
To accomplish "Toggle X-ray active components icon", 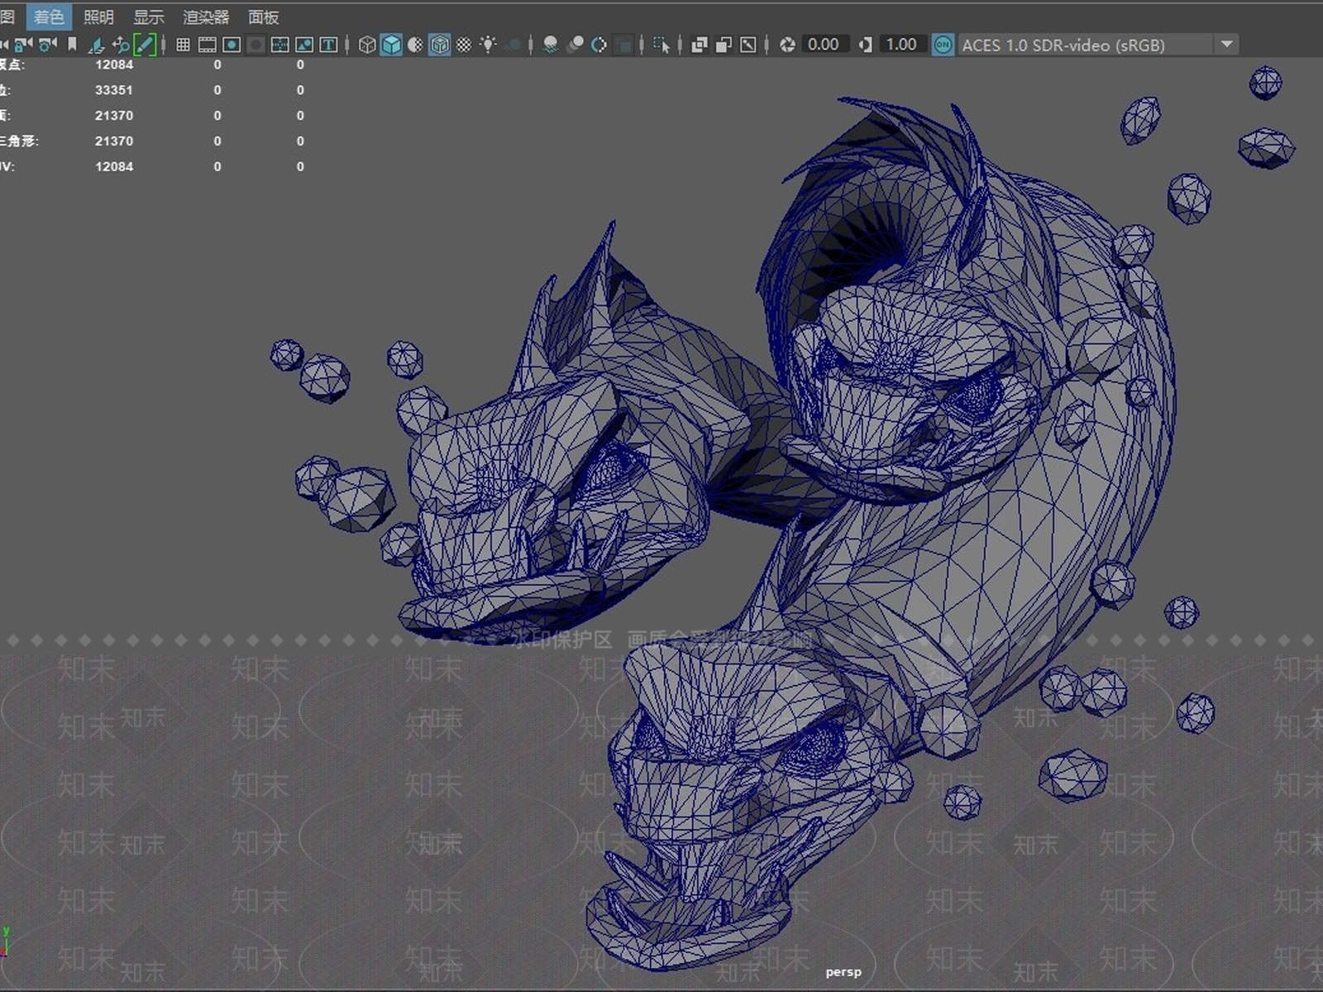I will click(724, 45).
